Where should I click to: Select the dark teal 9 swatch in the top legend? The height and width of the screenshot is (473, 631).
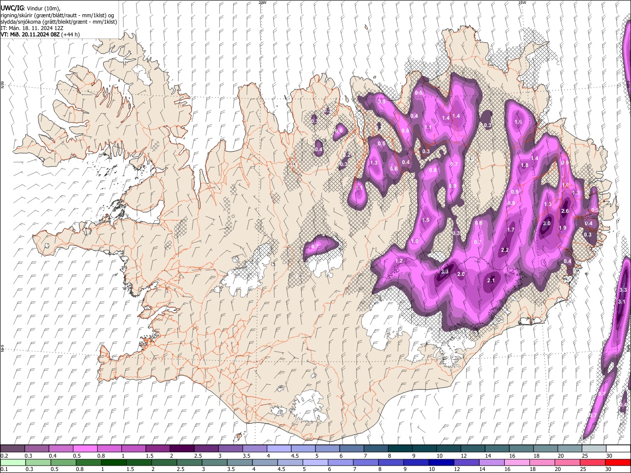(x=423, y=449)
